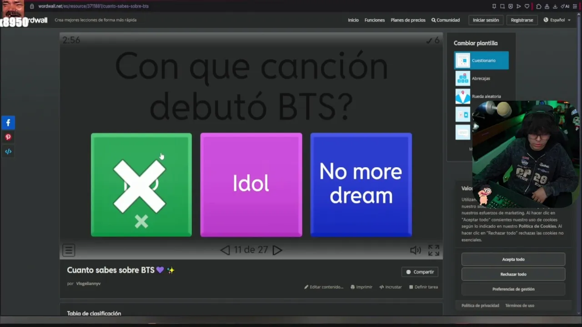Open the browser extensions cube icon
Viewport: 582px width, 327px height.
point(539,6)
